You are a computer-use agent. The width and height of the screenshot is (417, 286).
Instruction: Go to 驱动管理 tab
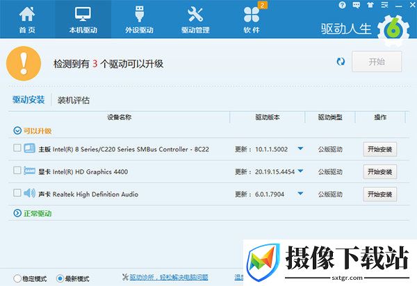(x=195, y=19)
